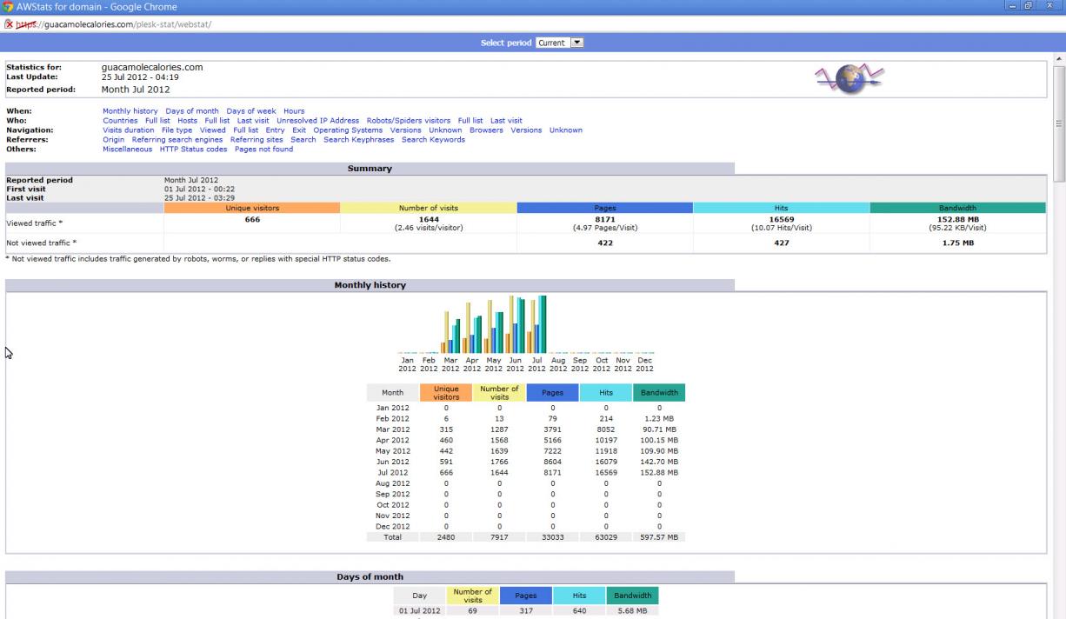Image resolution: width=1066 pixels, height=619 pixels.
Task: Click the Total visits value 7917
Action: pyautogui.click(x=499, y=537)
